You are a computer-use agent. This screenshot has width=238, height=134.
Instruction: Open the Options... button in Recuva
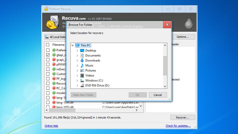183,37
